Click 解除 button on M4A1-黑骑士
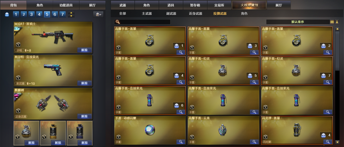This screenshot has width=344, height=147. (x=84, y=50)
